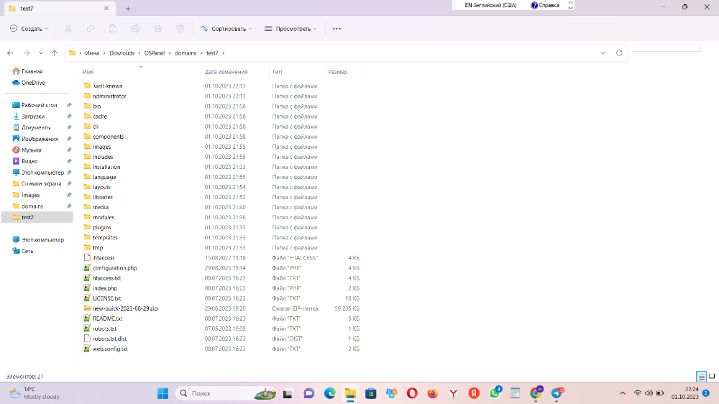This screenshot has width=719, height=404.
Task: Click the Rename icon in toolbar
Action: 135,29
